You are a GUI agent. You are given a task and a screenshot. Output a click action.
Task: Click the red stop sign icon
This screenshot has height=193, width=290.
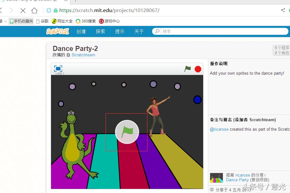pyautogui.click(x=198, y=69)
